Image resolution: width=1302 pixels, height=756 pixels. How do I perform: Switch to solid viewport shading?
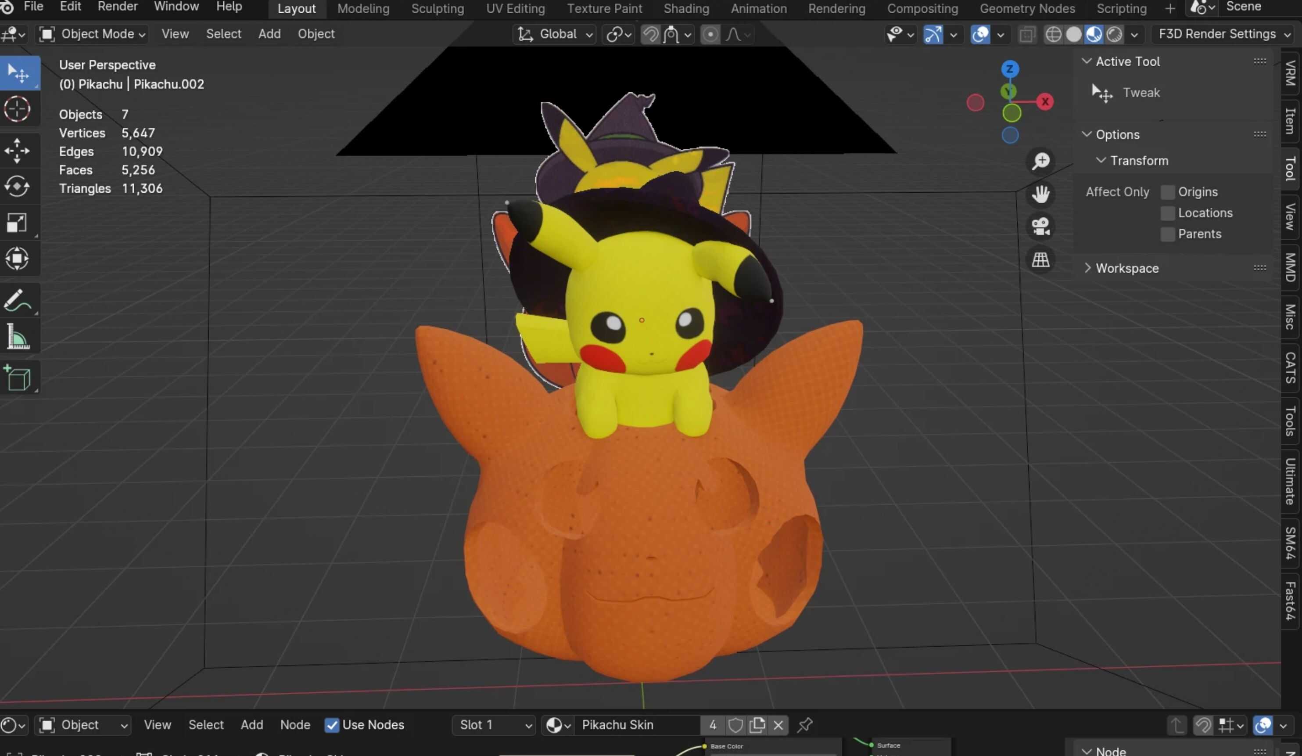tap(1074, 35)
